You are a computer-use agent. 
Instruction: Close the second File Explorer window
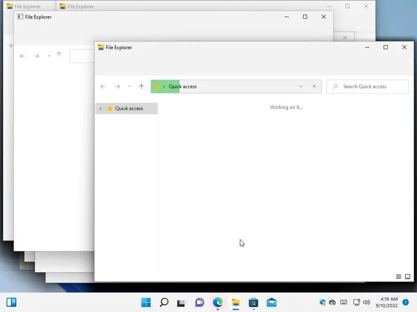[324, 17]
